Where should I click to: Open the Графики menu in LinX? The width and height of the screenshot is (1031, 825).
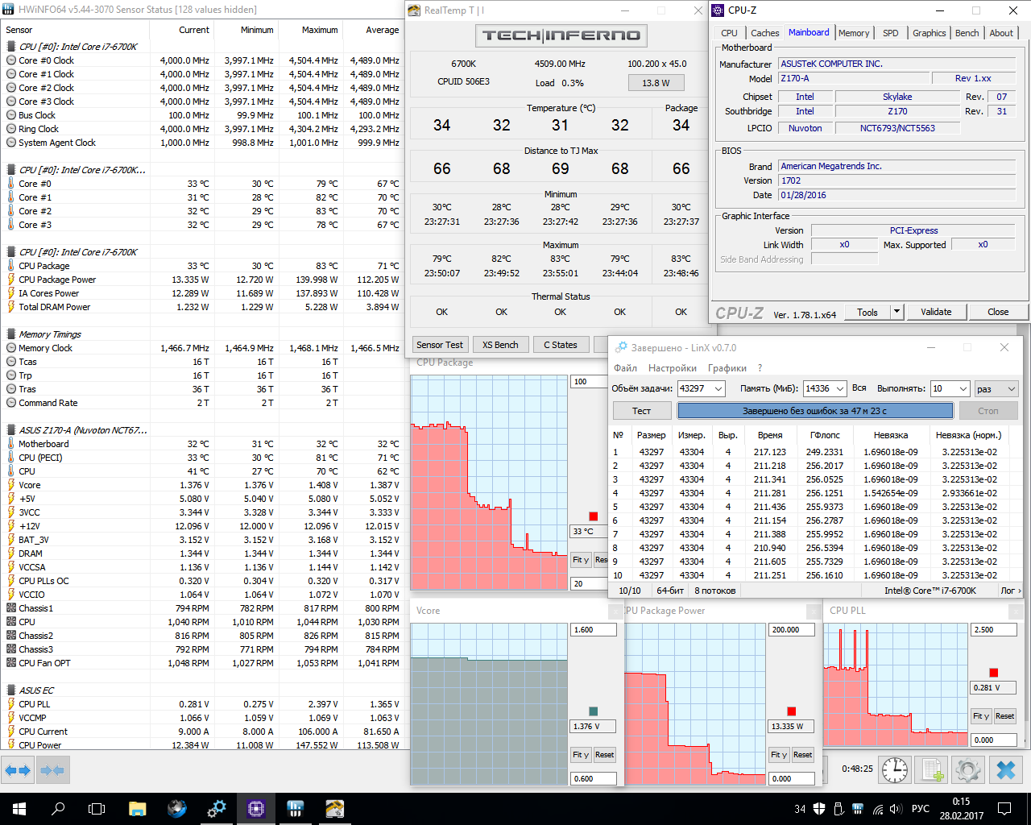point(727,368)
